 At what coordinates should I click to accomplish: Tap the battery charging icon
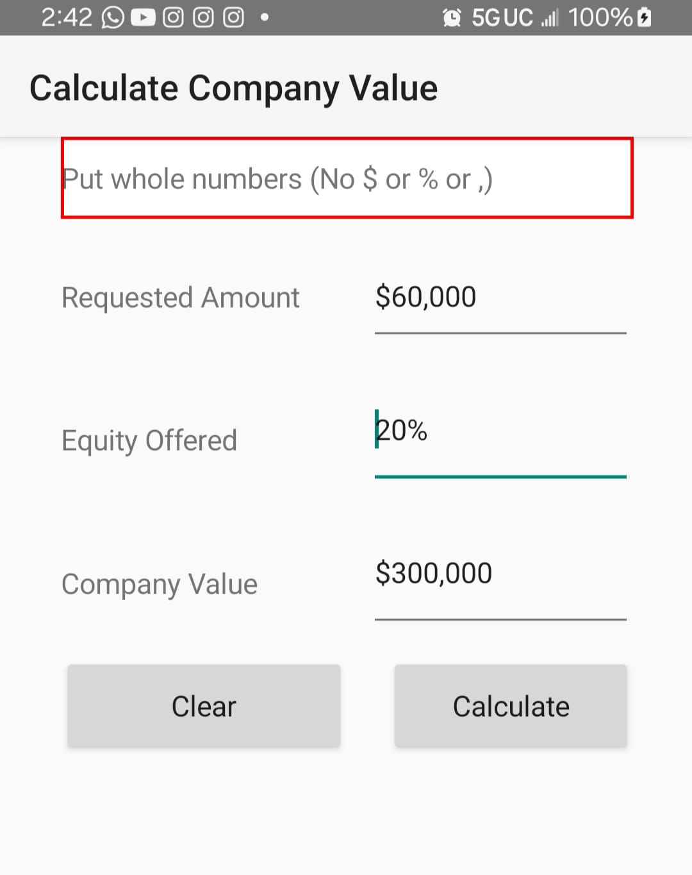645,17
